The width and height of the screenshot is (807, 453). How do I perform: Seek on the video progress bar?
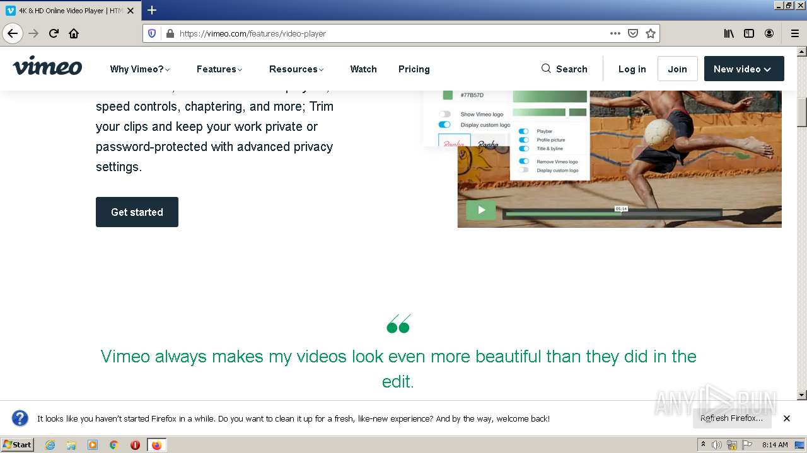point(612,214)
